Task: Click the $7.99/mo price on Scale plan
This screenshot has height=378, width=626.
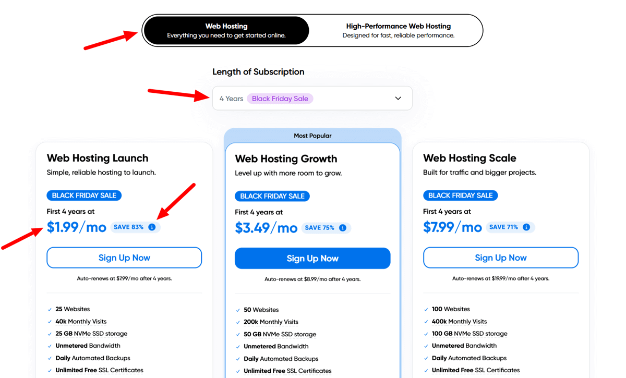Action: pyautogui.click(x=453, y=227)
